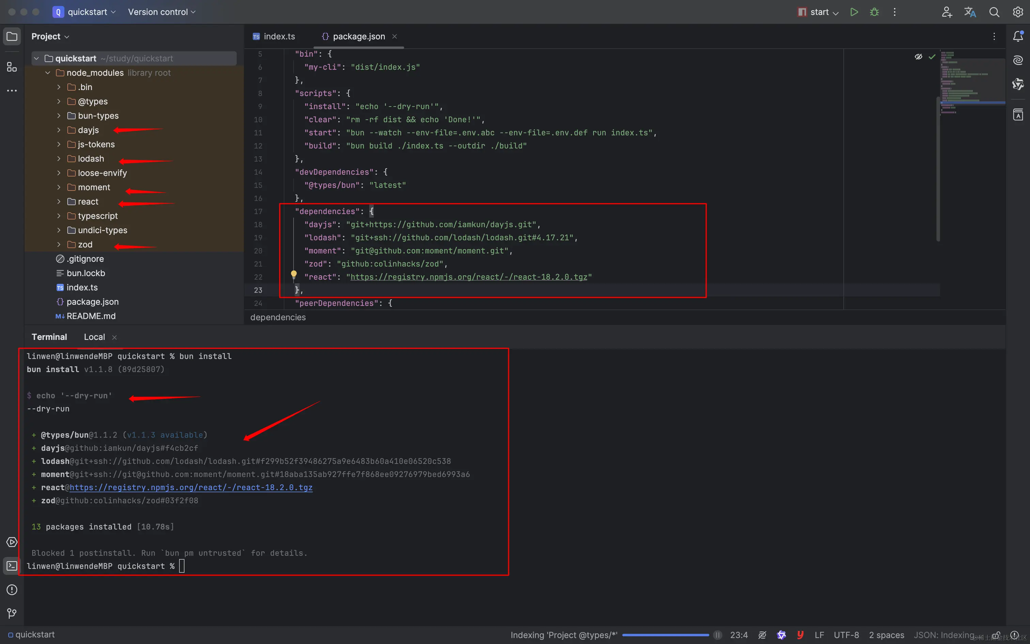This screenshot has height=644, width=1030.
Task: Collapse the node_modules folder
Action: pyautogui.click(x=48, y=73)
